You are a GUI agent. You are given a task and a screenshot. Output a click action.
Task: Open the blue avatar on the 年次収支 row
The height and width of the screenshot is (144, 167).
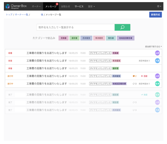[157, 61]
